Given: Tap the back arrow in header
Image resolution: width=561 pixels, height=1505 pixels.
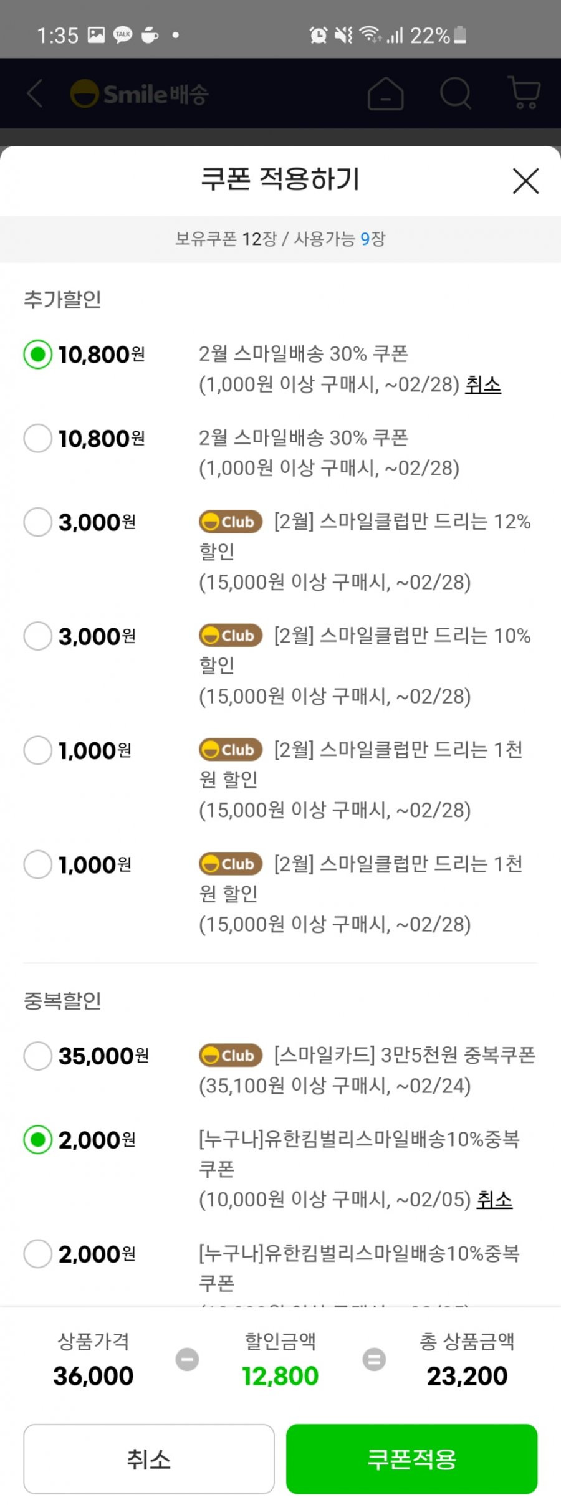Looking at the screenshot, I should click(x=35, y=94).
